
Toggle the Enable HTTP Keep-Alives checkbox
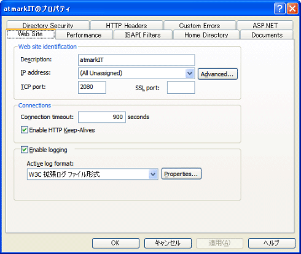(25, 130)
